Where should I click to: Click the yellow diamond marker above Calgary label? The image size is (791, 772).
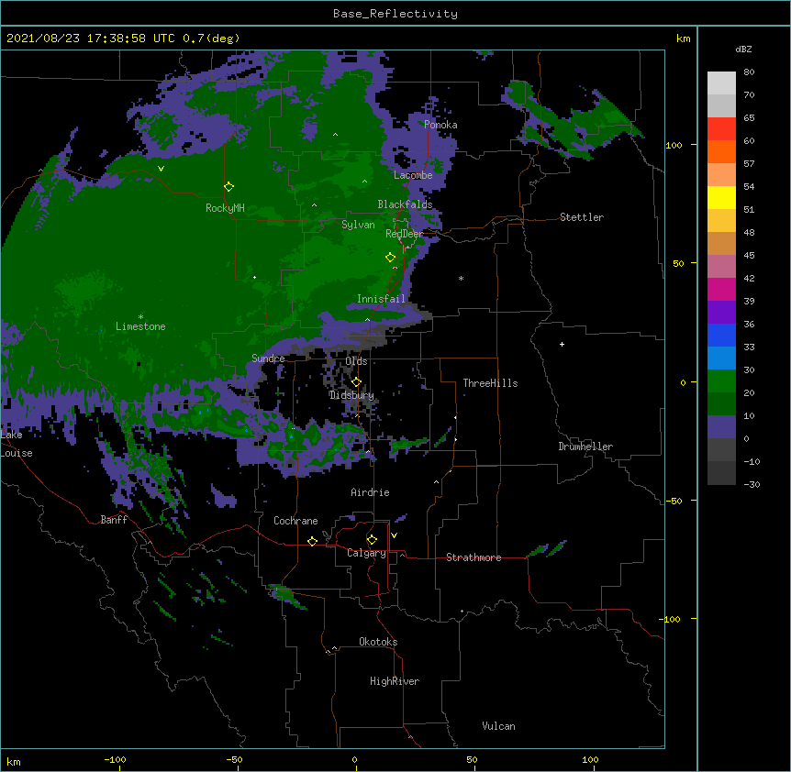click(372, 540)
